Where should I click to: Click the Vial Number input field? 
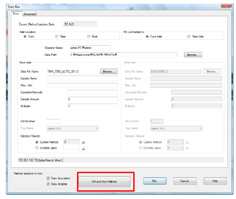point(53,121)
